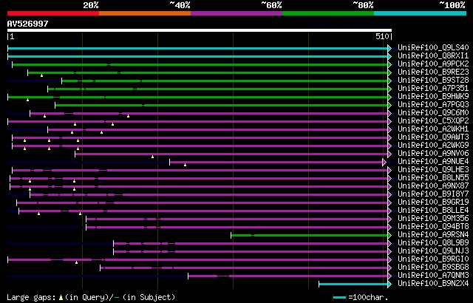Click the UniRef100_Q9AWT3 text
The width and height of the screenshot is (473, 303).
tap(433, 137)
